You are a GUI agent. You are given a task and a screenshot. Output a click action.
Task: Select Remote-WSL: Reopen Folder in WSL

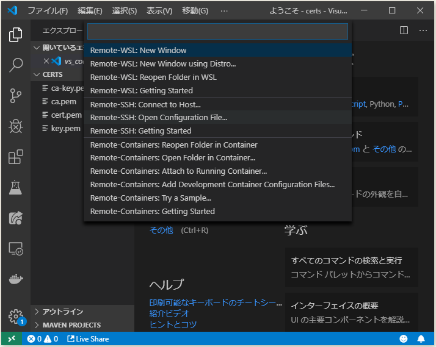click(217, 77)
